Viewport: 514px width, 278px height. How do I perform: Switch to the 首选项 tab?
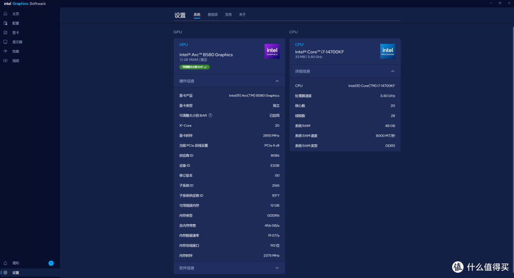(x=212, y=15)
